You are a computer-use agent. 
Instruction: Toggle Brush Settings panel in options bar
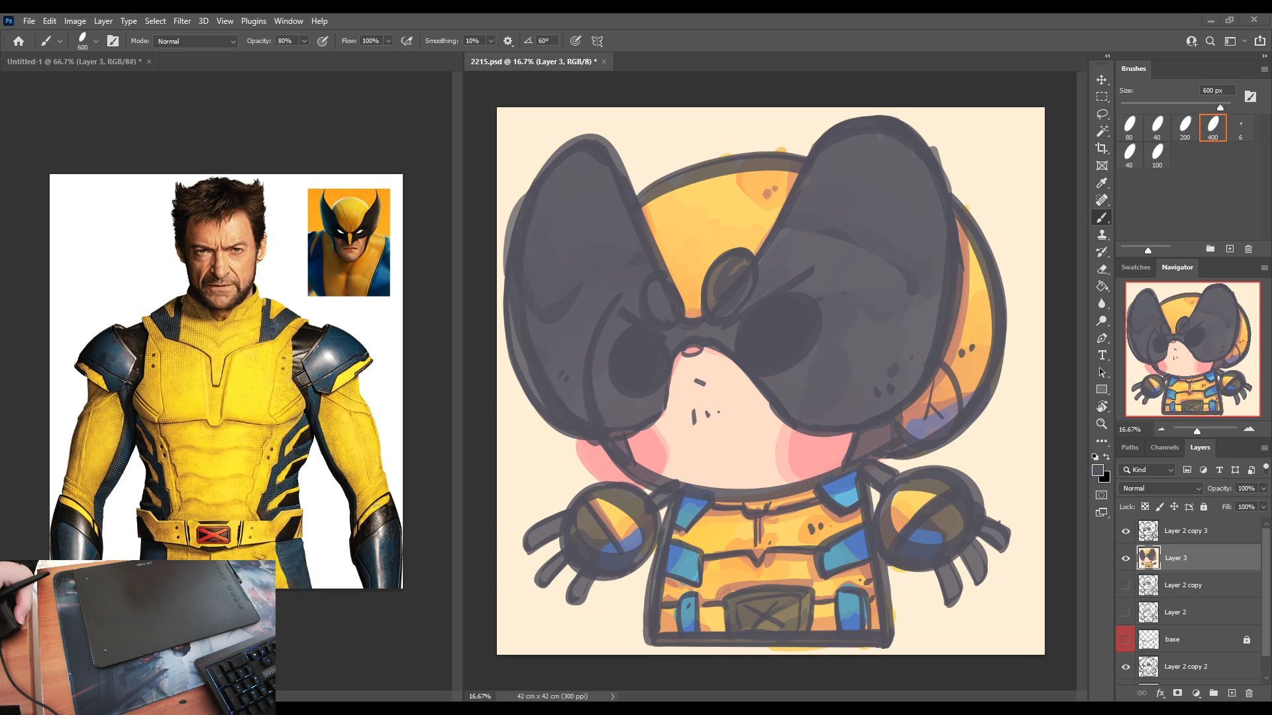tap(113, 41)
